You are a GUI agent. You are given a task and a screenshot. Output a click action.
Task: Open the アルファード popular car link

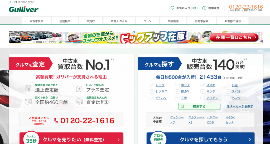coord(196,117)
